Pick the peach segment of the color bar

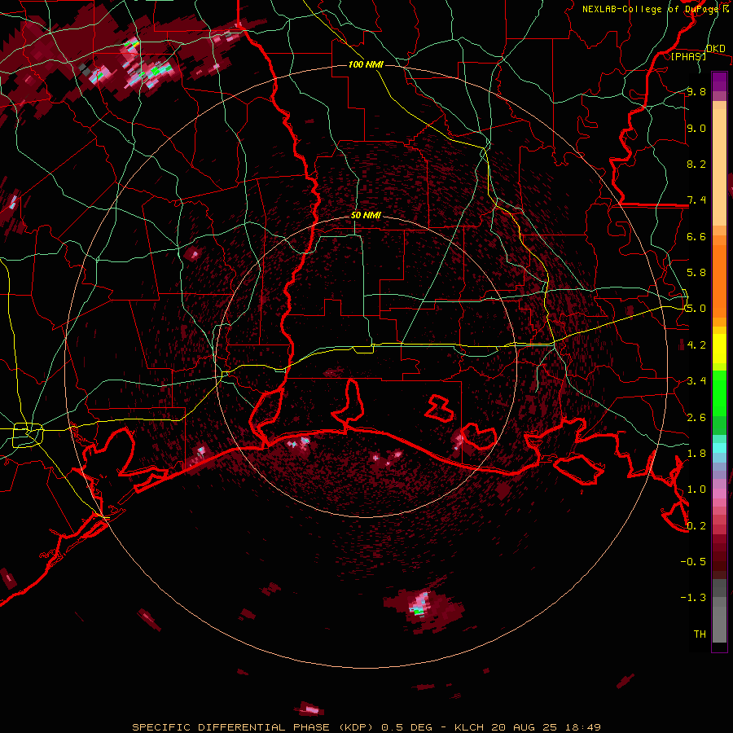tap(719, 169)
